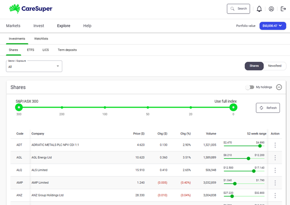Open the Help menu
The height and width of the screenshot is (205, 290).
[x=87, y=26]
